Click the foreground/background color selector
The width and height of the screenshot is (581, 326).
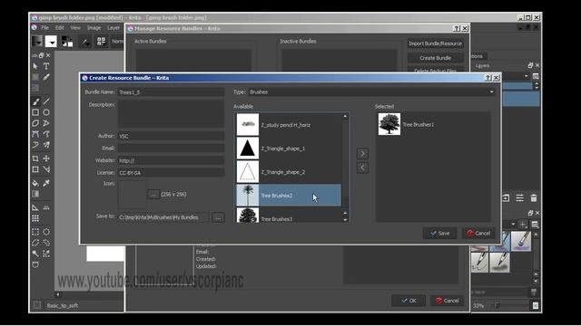tap(66, 42)
